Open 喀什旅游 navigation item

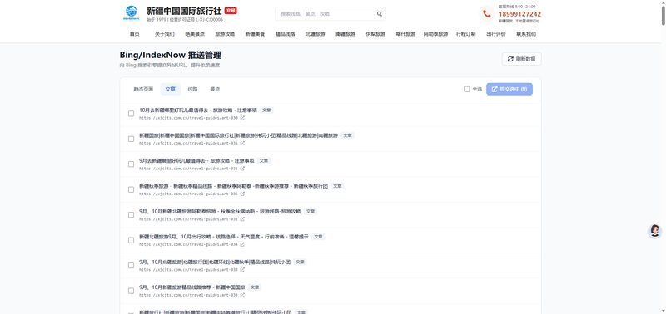tap(405, 34)
